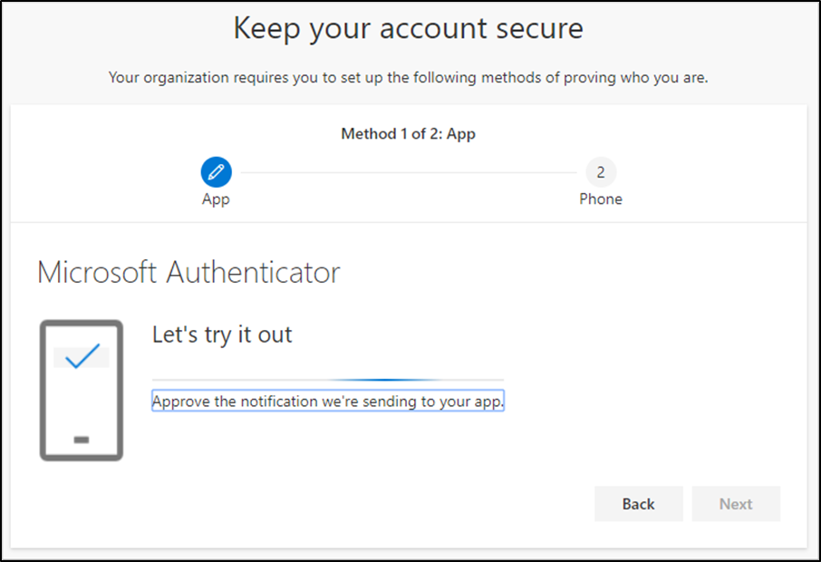
Task: Click the empty white area left of the Back button
Action: coord(362,504)
